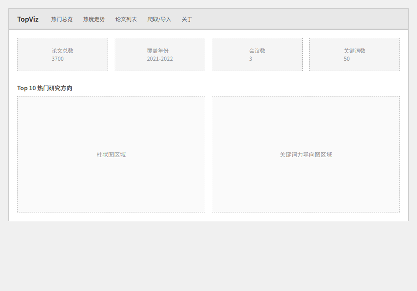Click the 会议数 label
417x291 pixels.
[x=257, y=51]
